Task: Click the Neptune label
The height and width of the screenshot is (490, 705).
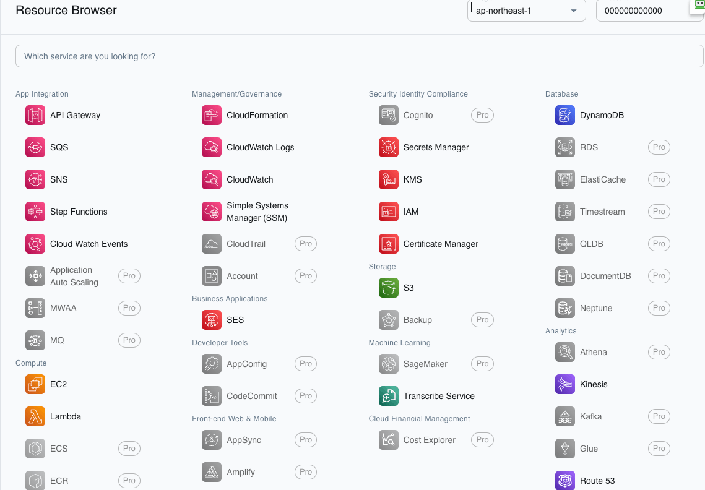Action: (x=595, y=308)
